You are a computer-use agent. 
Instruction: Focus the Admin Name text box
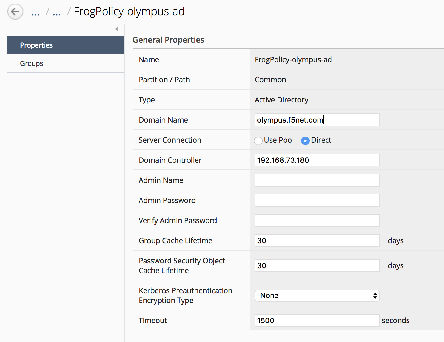[x=317, y=180]
